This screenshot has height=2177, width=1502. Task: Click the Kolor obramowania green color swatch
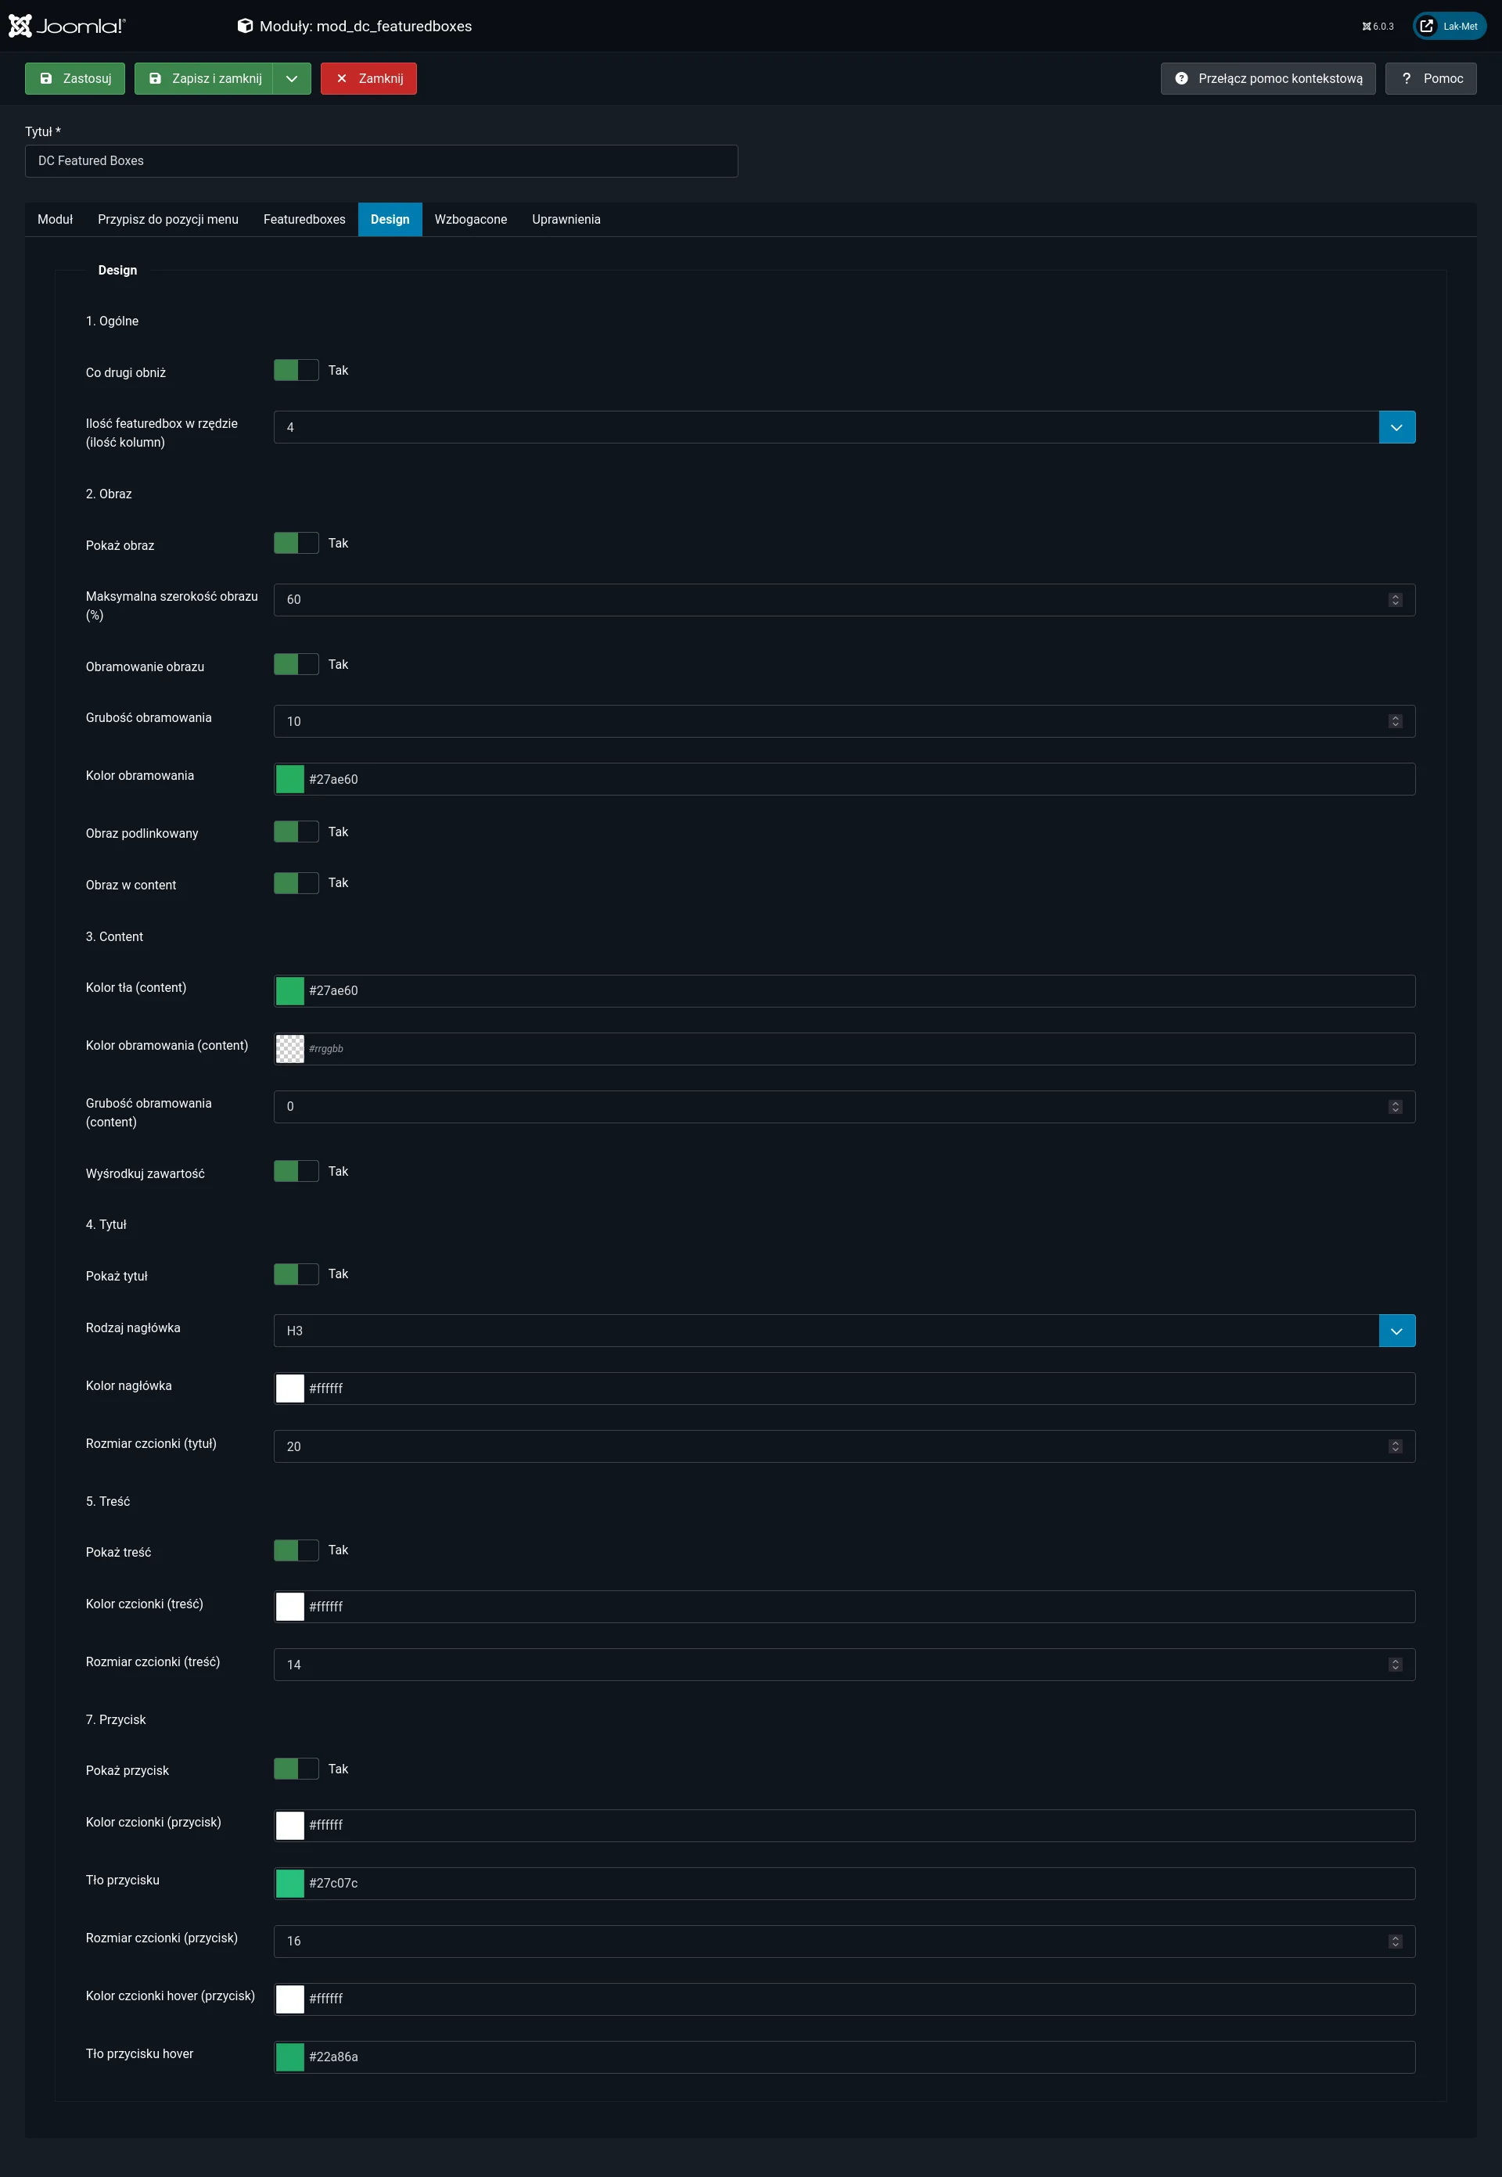290,779
